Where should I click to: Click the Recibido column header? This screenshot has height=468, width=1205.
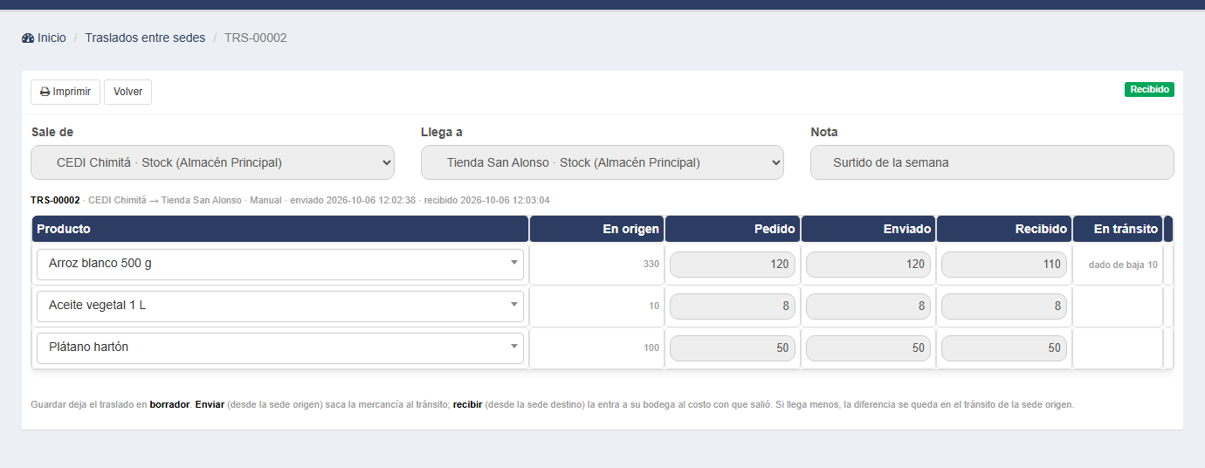click(1004, 229)
